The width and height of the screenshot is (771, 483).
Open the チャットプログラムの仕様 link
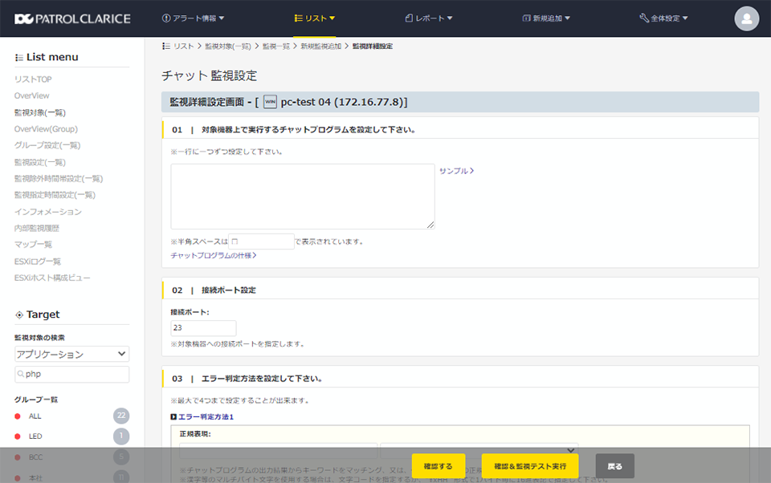pyautogui.click(x=214, y=255)
